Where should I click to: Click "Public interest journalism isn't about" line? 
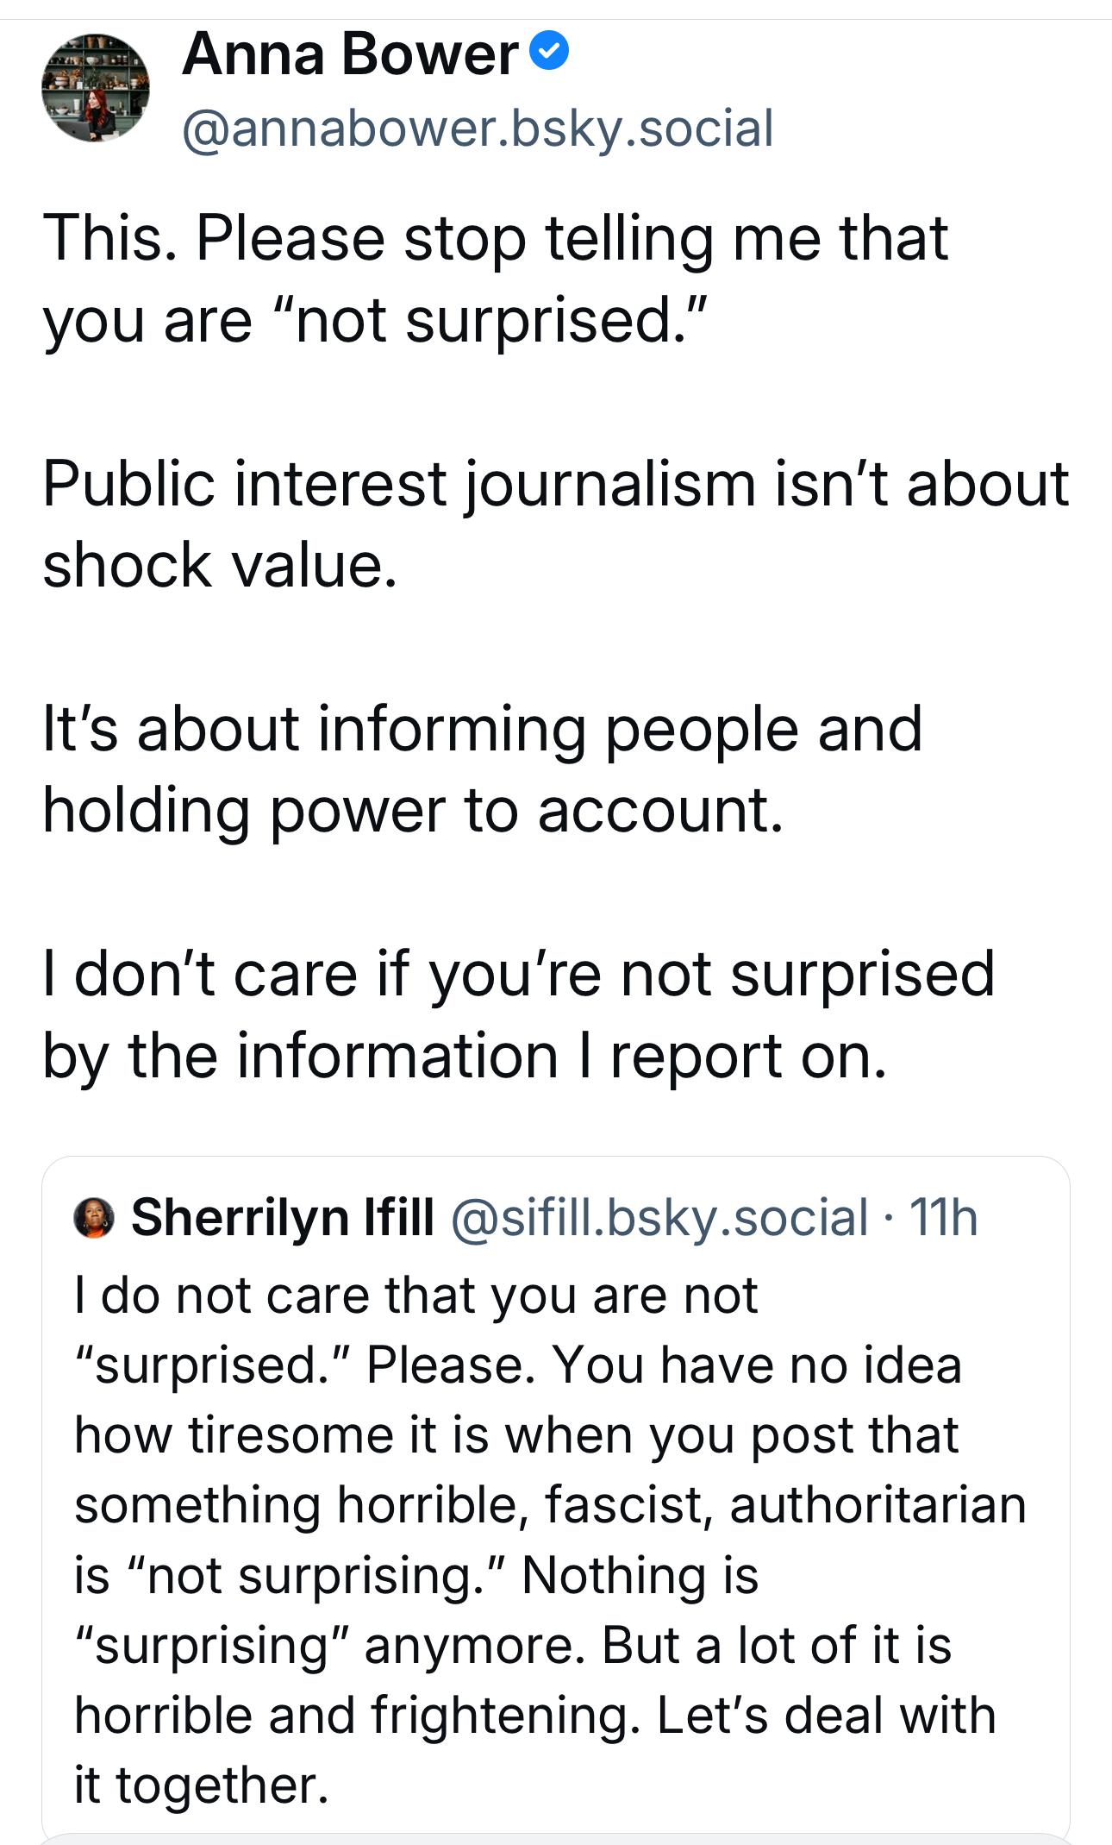coord(556,483)
